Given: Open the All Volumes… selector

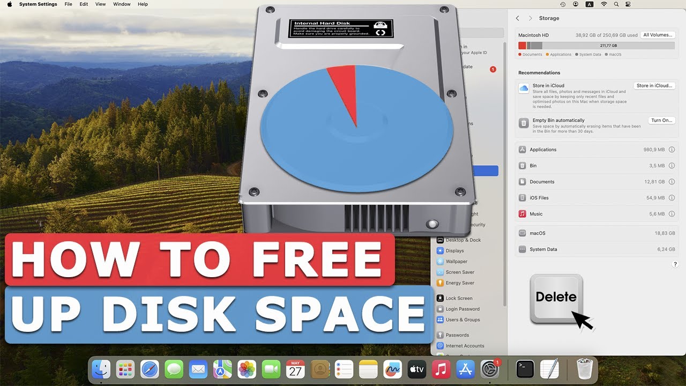Looking at the screenshot, I should pos(658,35).
